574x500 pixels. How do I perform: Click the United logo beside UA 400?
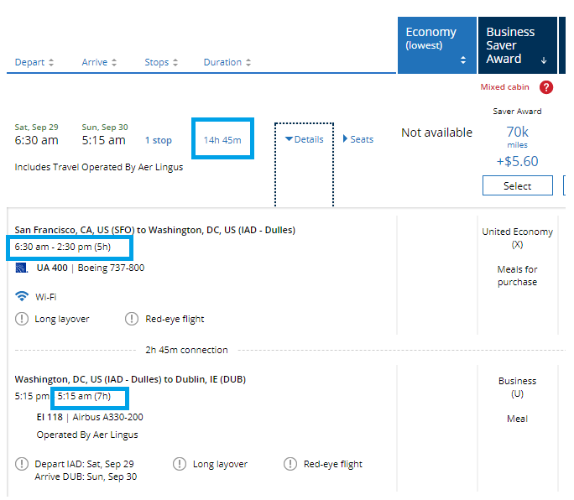click(21, 268)
